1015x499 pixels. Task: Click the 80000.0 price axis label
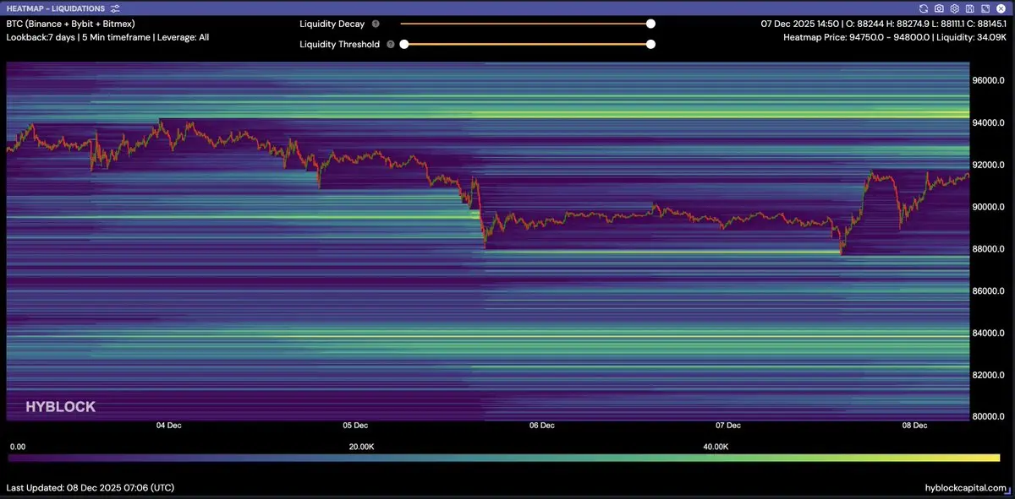coord(988,416)
